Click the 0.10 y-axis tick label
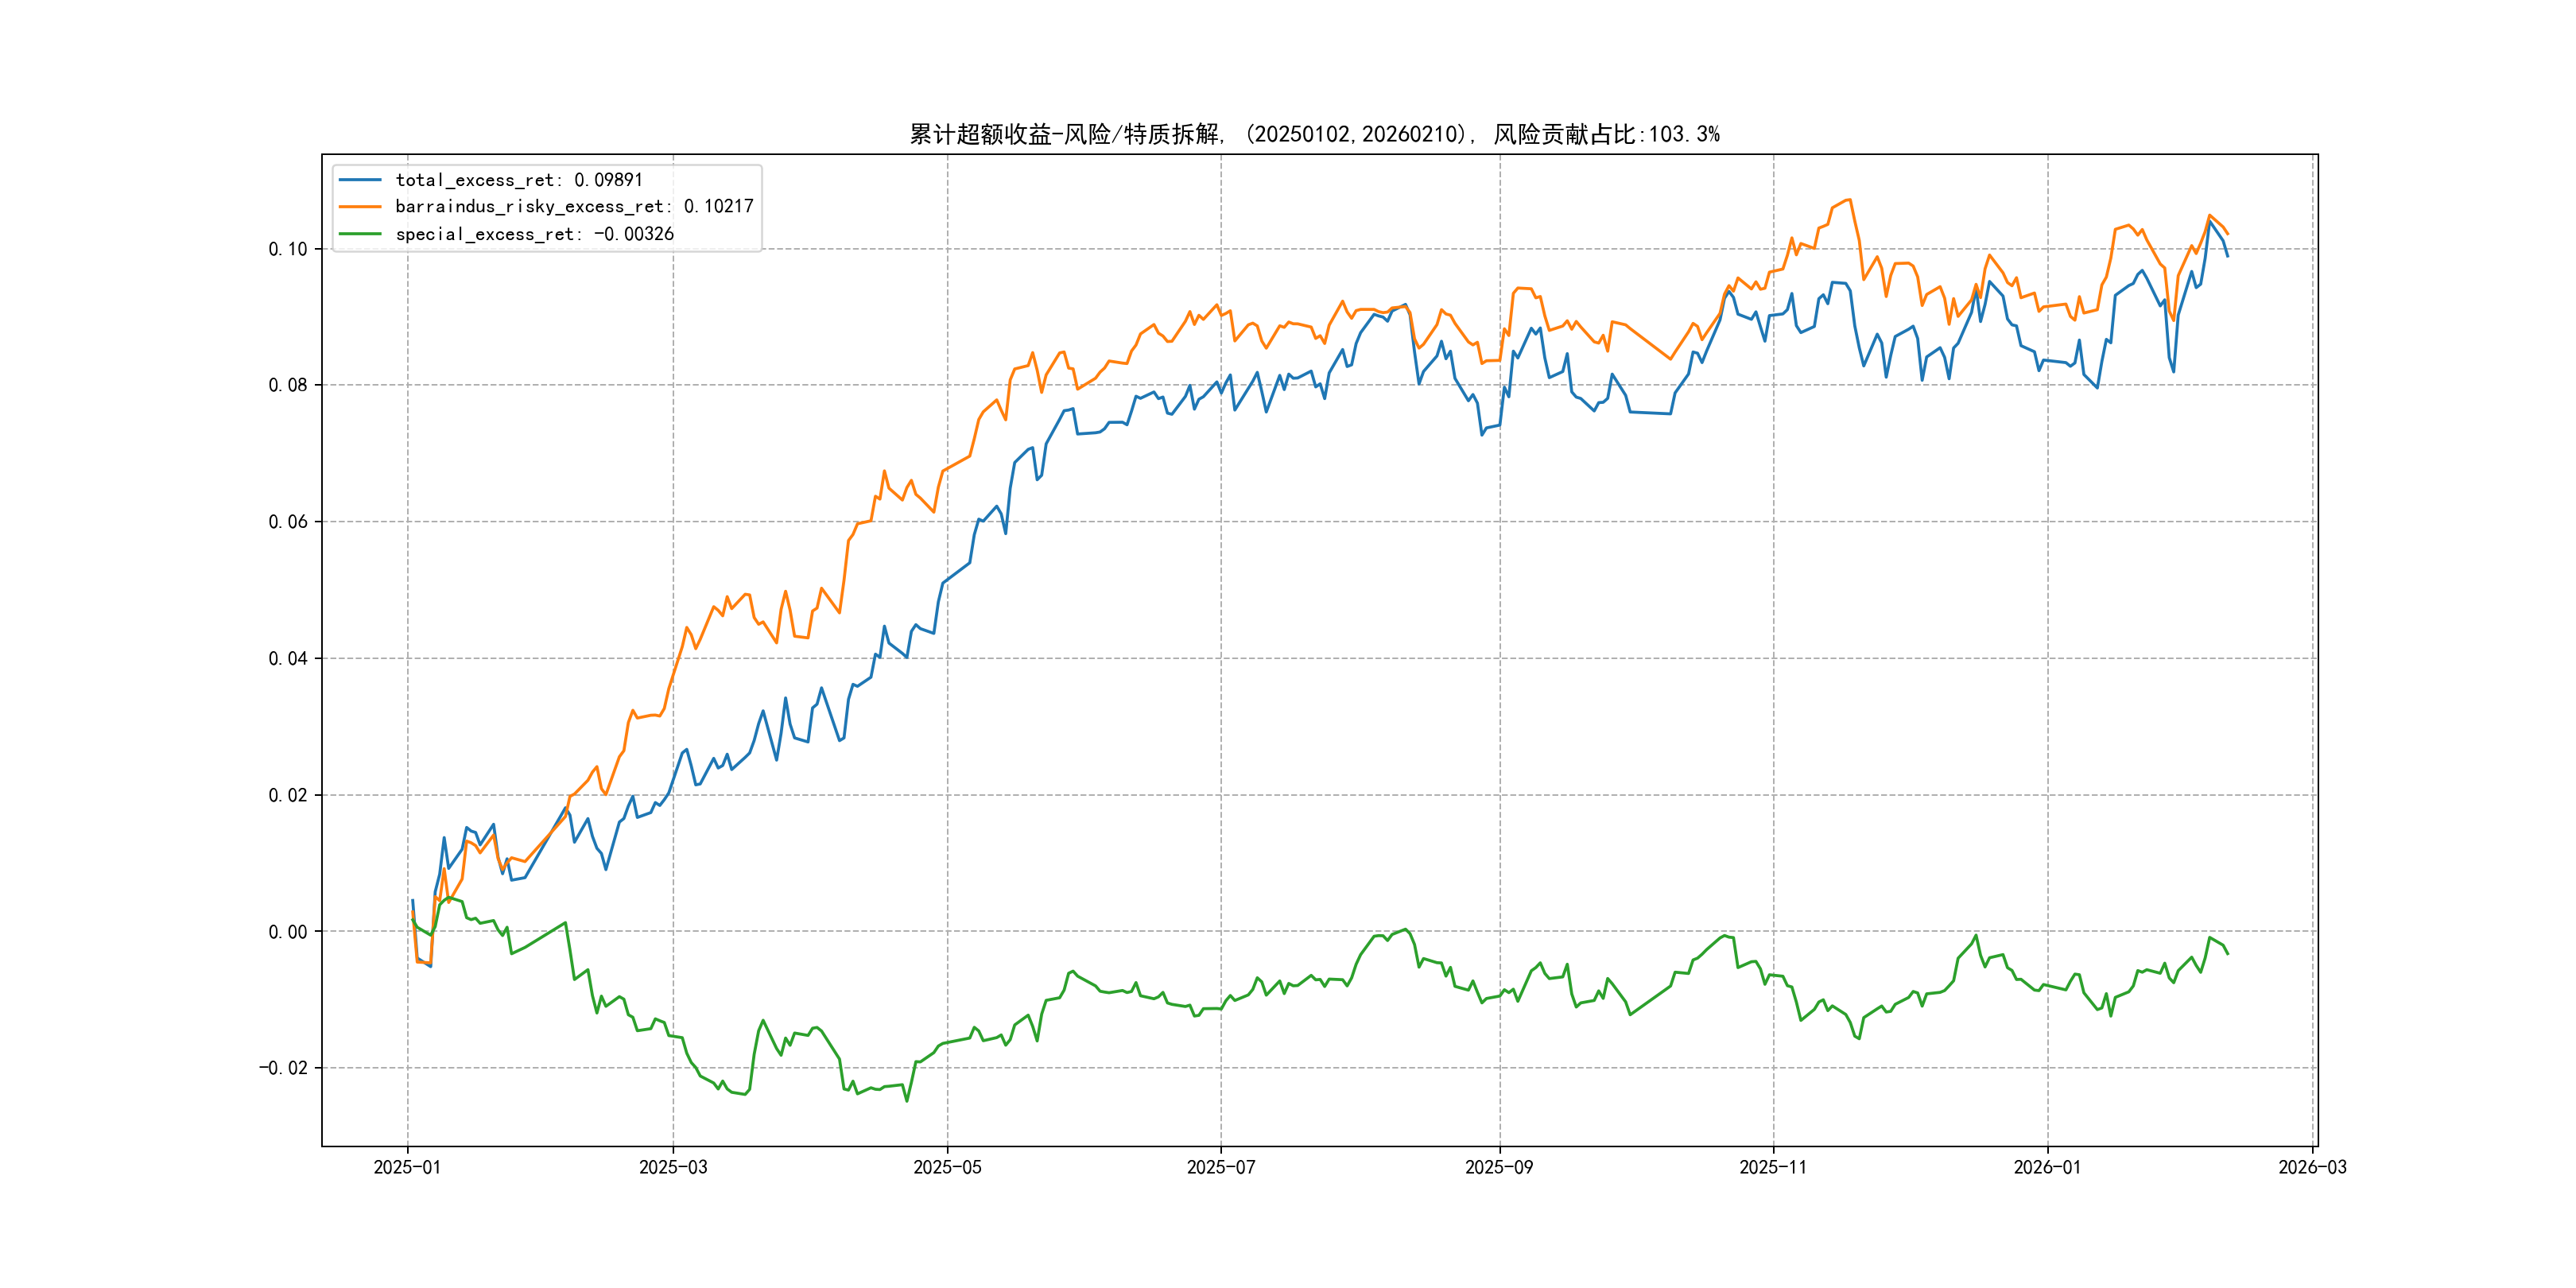The height and width of the screenshot is (1288, 2576). (x=288, y=249)
